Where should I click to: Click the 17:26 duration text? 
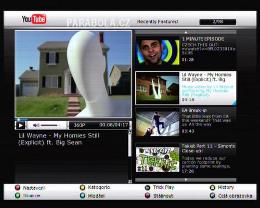point(188,171)
